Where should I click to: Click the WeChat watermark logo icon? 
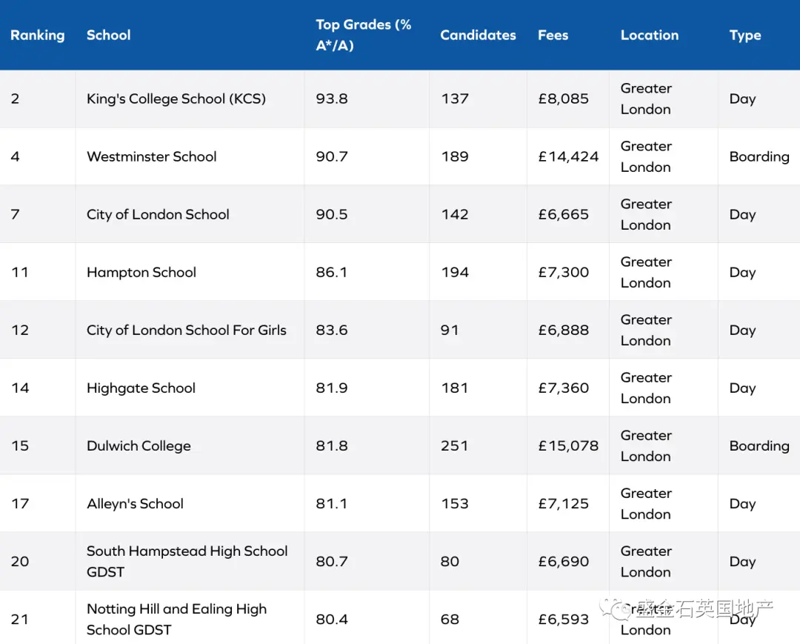616,608
